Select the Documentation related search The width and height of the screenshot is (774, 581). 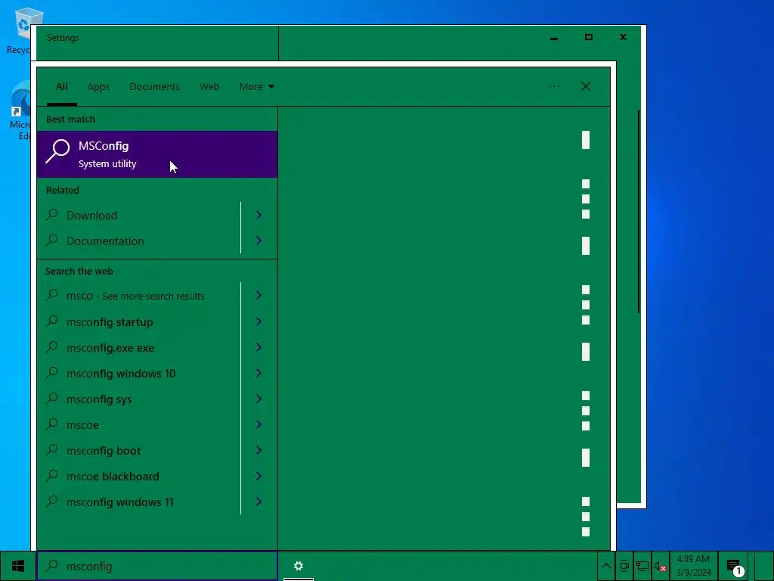(x=139, y=241)
